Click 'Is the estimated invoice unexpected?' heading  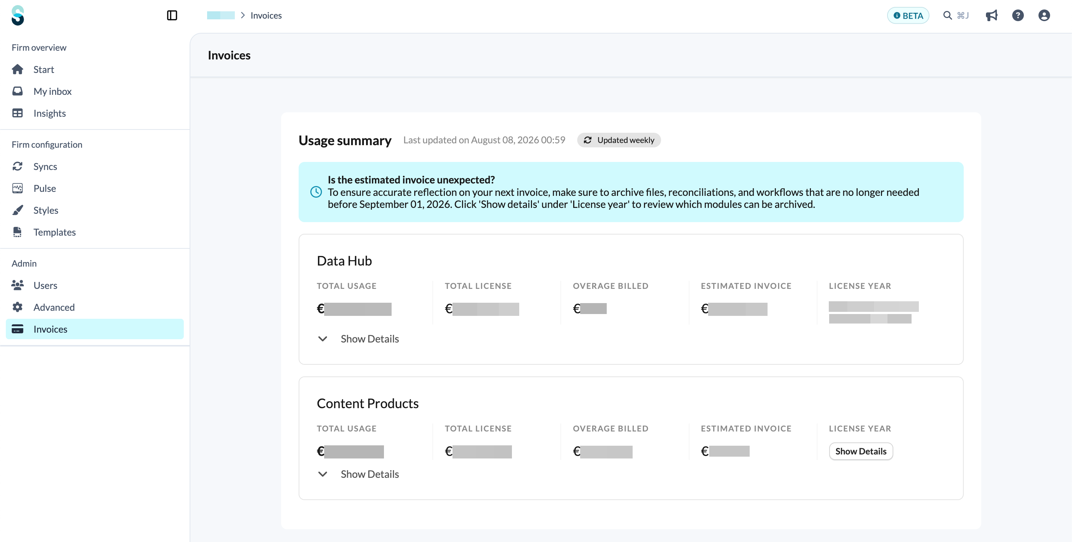pyautogui.click(x=411, y=180)
